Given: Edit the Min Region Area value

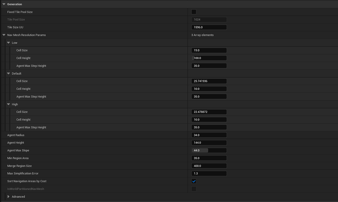Looking at the screenshot, I should point(209,158).
